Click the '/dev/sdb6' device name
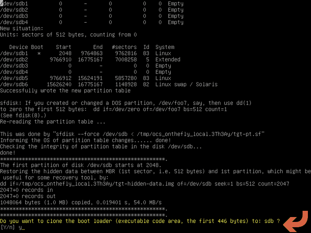Viewport: 311px width, 233px height. [14, 84]
